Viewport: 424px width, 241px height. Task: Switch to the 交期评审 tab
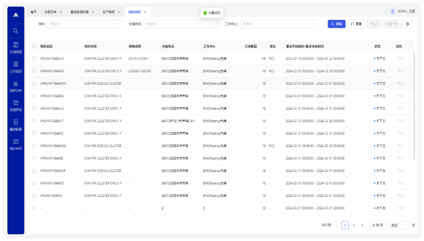pyautogui.click(x=50, y=12)
